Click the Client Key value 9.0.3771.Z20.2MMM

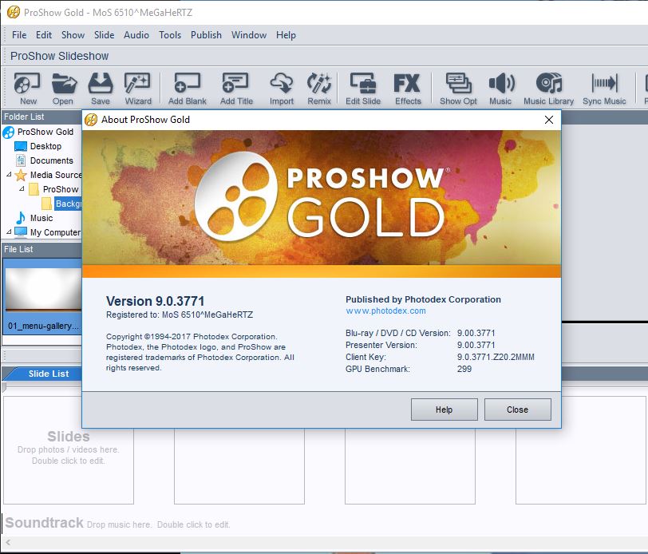[x=496, y=357]
